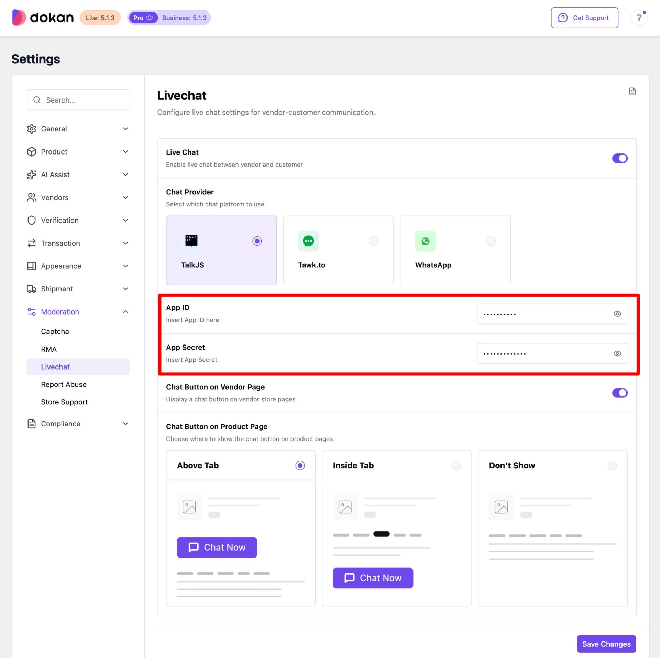This screenshot has width=660, height=658.
Task: Click the TalkJS logo icon
Action: click(191, 241)
